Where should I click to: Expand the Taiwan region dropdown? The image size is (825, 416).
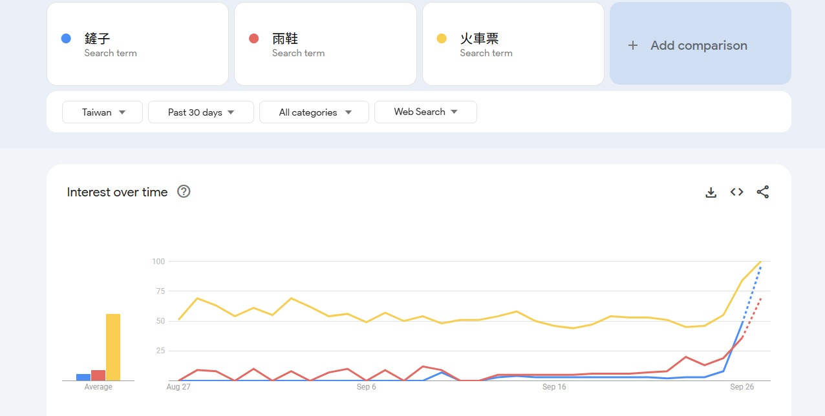(102, 112)
